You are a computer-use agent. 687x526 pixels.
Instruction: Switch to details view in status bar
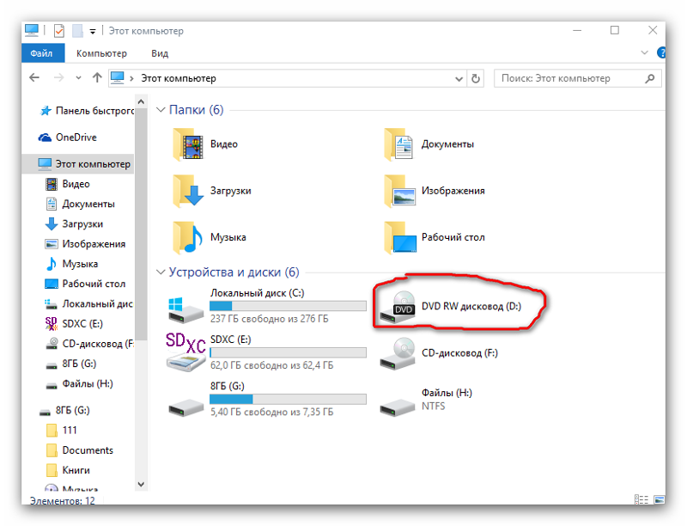[641, 499]
